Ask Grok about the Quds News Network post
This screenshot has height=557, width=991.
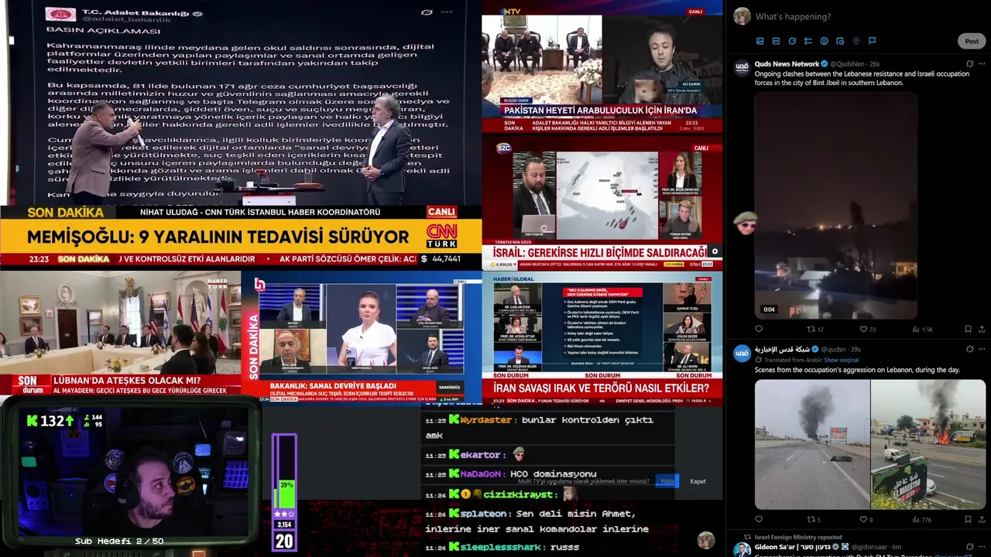(970, 63)
